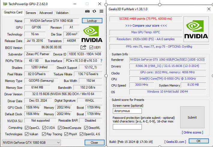Image resolution: width=213 pixels, height=147 pixels.
Task: Click the NVIDIA SLI Not supported field
Action: [40, 121]
